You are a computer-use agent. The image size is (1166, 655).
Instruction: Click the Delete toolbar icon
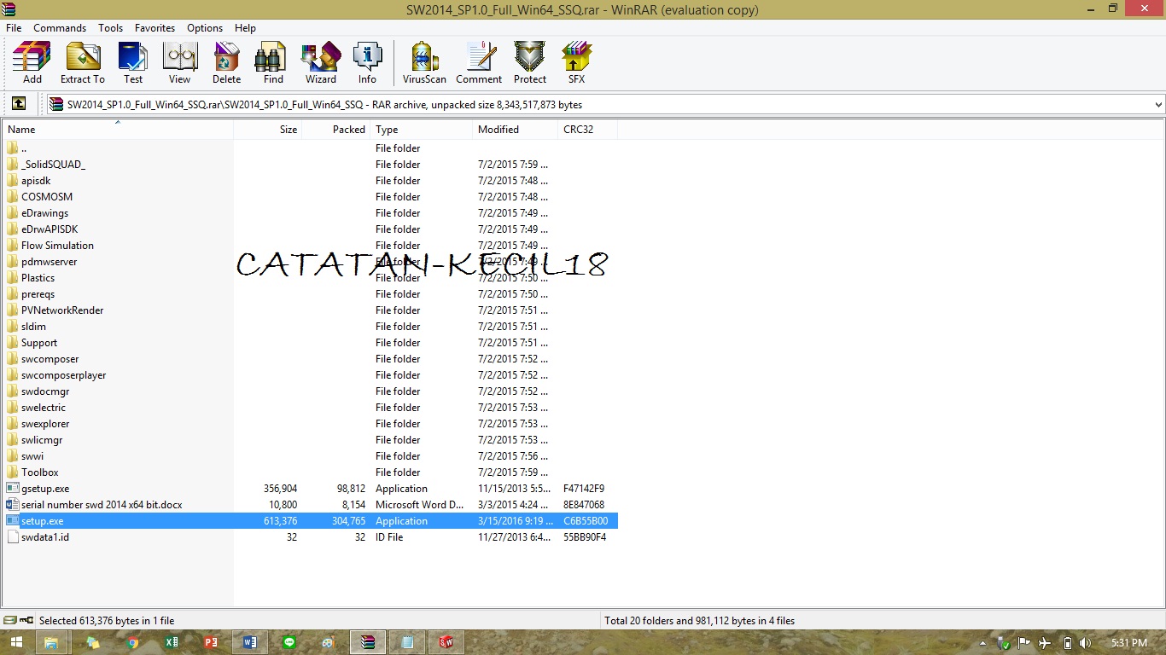(x=226, y=63)
